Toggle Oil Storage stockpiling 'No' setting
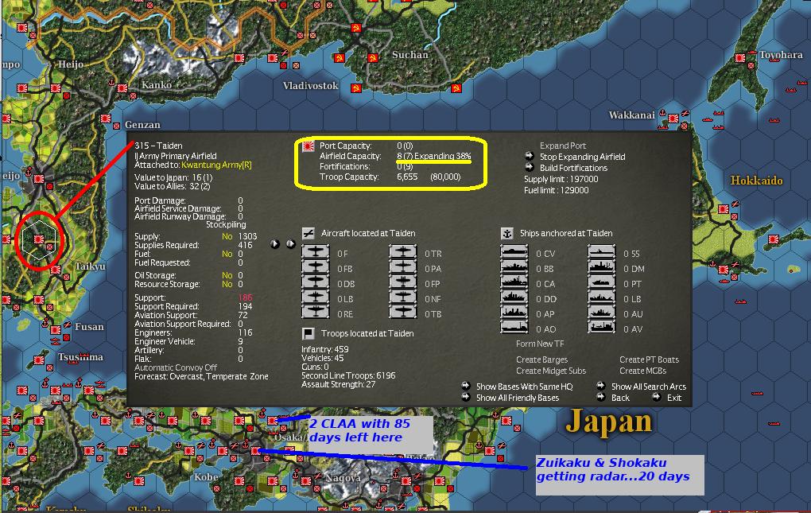 pos(227,275)
